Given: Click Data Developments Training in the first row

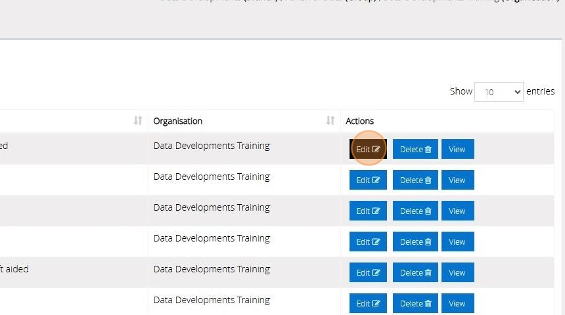Looking at the screenshot, I should point(212,146).
